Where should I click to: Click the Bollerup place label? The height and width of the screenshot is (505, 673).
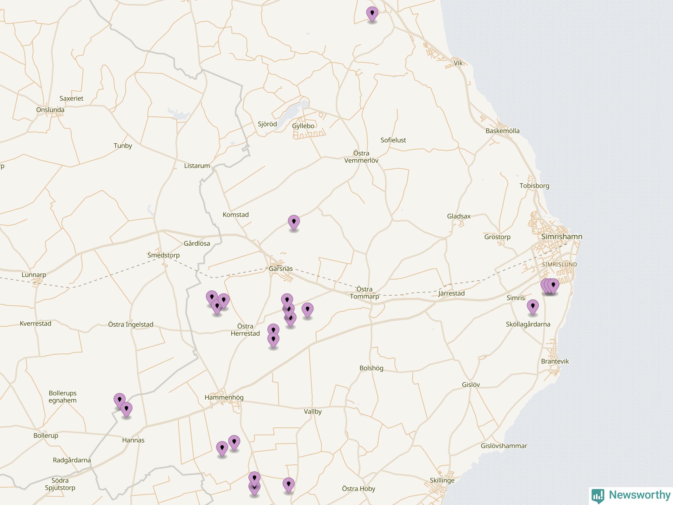coord(46,436)
